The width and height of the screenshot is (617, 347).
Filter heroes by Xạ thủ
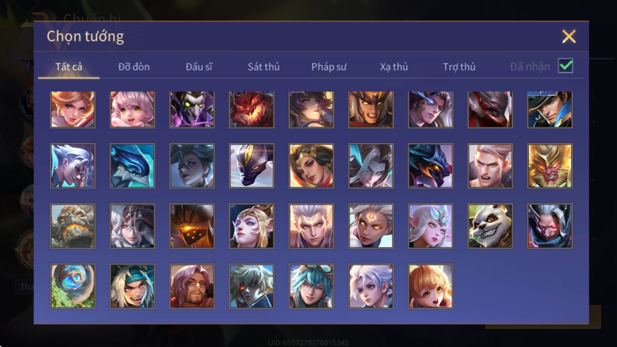coord(394,67)
